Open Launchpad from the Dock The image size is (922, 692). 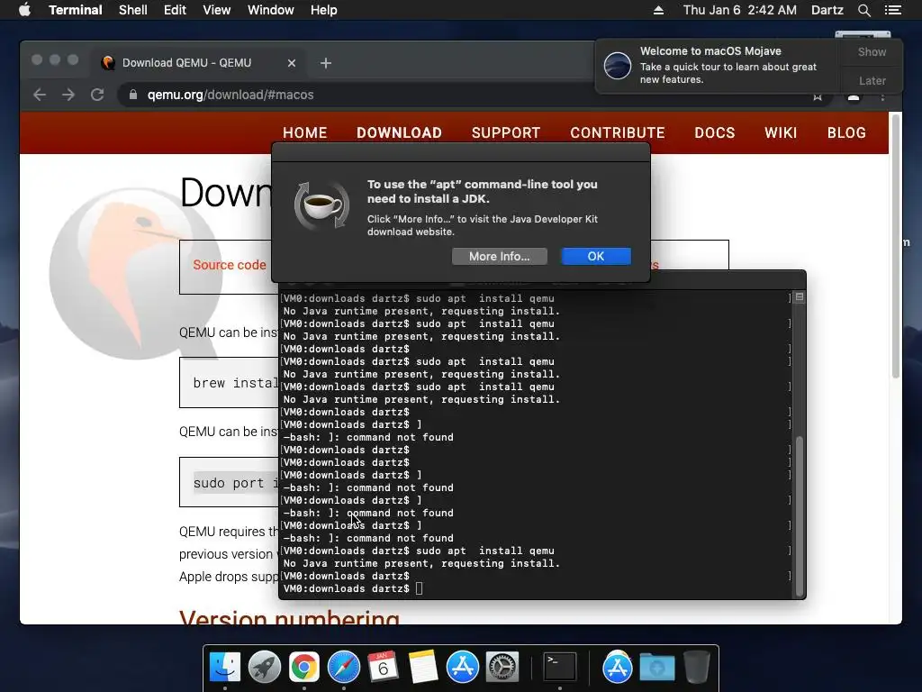click(265, 668)
